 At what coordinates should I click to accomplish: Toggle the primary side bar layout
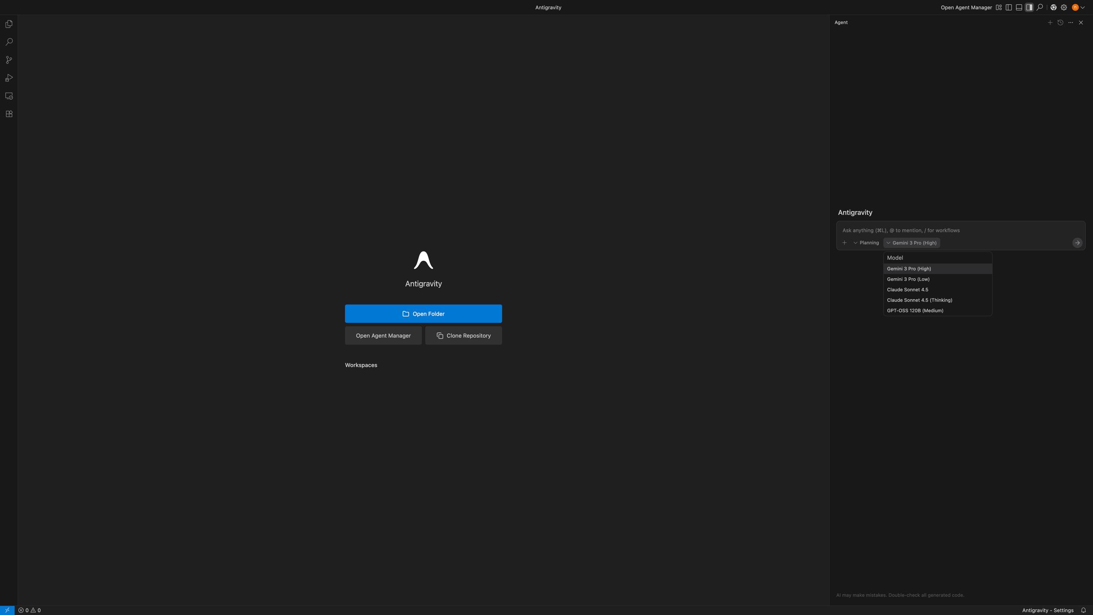(1008, 7)
